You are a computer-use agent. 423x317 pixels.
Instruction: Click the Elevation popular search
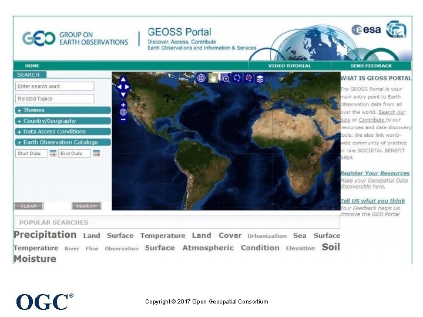coord(300,248)
